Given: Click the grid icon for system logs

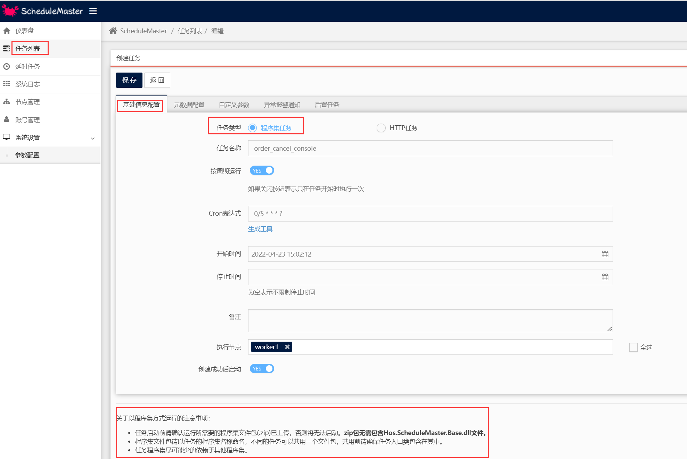Looking at the screenshot, I should point(7,84).
